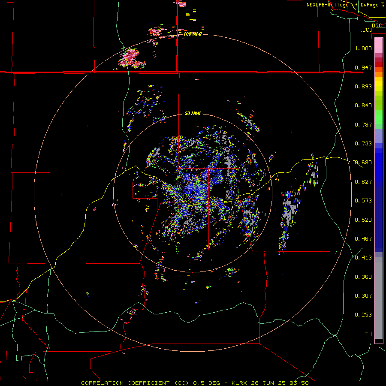This screenshot has height=386, width=386.
Task: Select the 0.787 scale value
Action: tap(363, 124)
